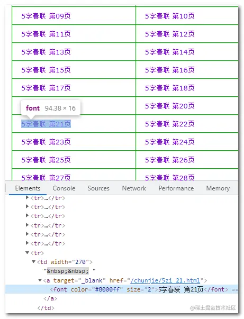The height and width of the screenshot is (319, 244).
Task: Open the 5字春联 第11页 link
Action: coord(46,34)
